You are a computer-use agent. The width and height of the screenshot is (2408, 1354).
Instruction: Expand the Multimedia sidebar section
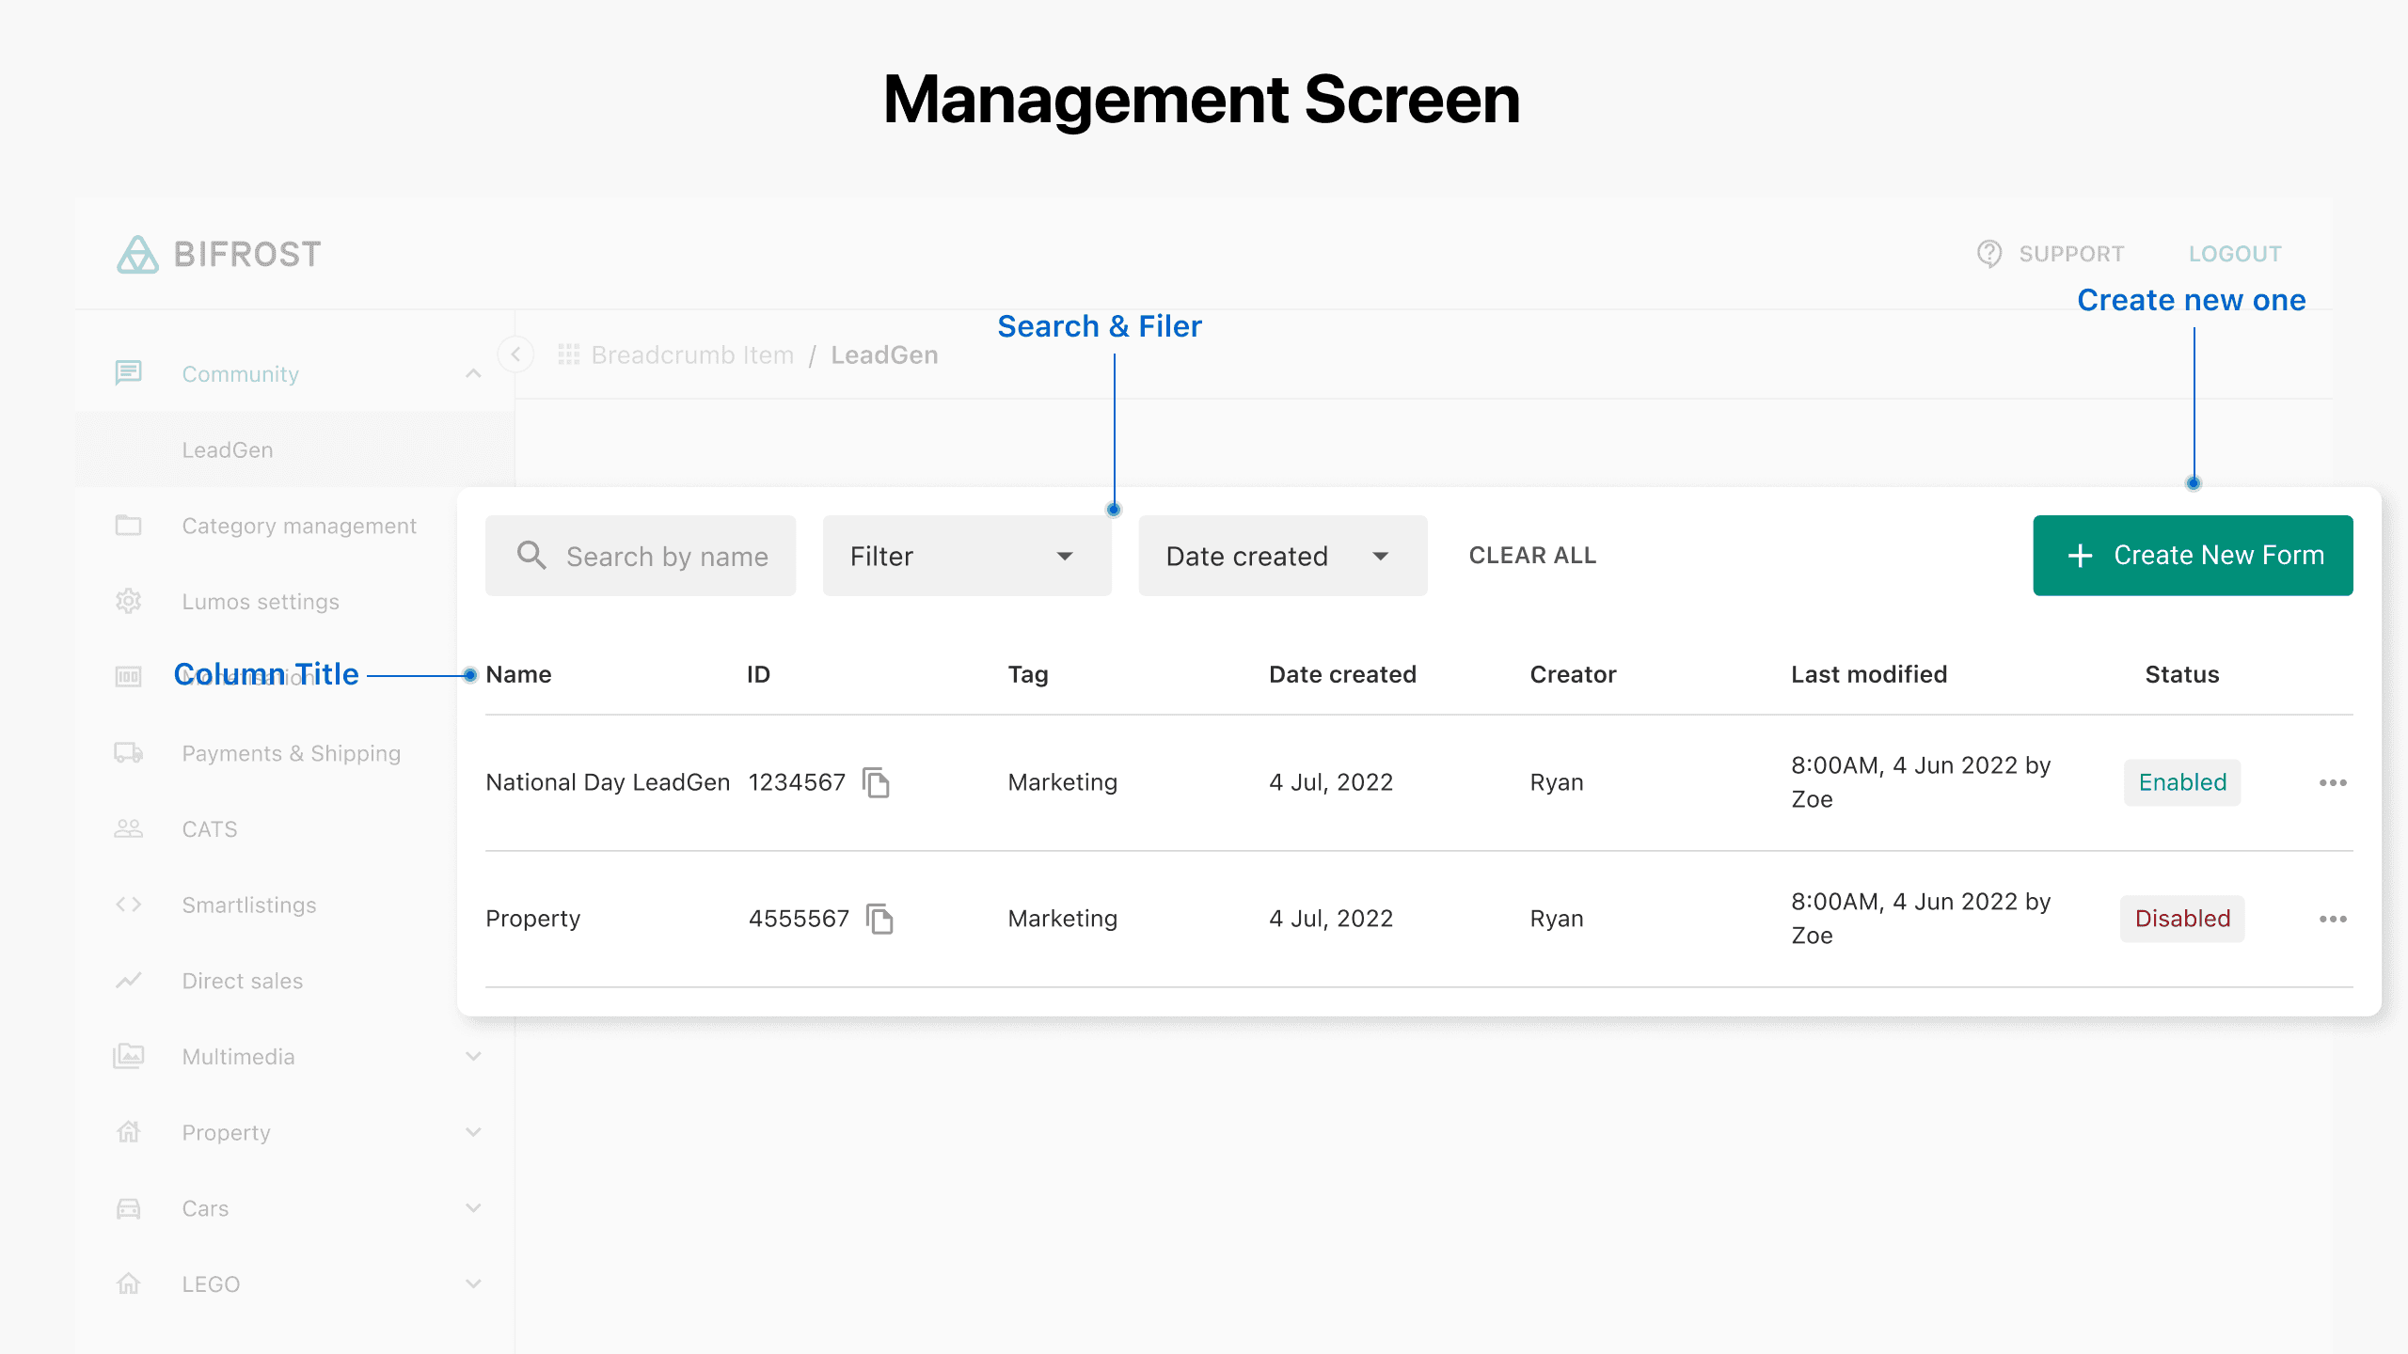pyautogui.click(x=473, y=1056)
